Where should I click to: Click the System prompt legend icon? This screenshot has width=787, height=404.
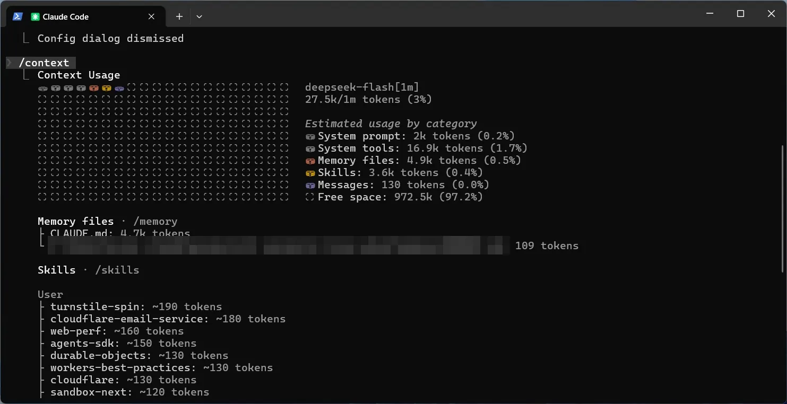310,136
